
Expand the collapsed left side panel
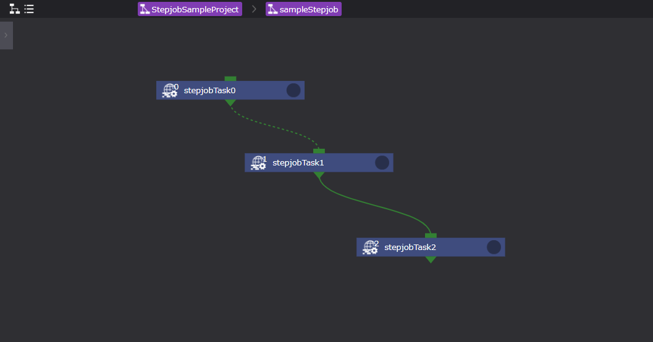coord(6,35)
